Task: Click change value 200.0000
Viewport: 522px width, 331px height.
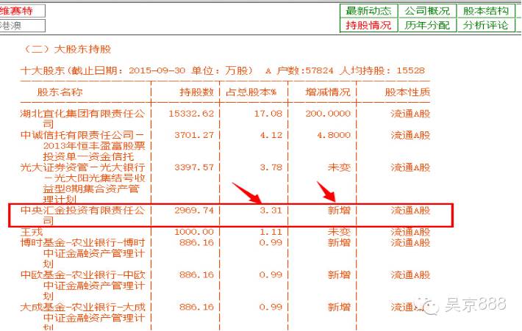Action: [x=328, y=114]
